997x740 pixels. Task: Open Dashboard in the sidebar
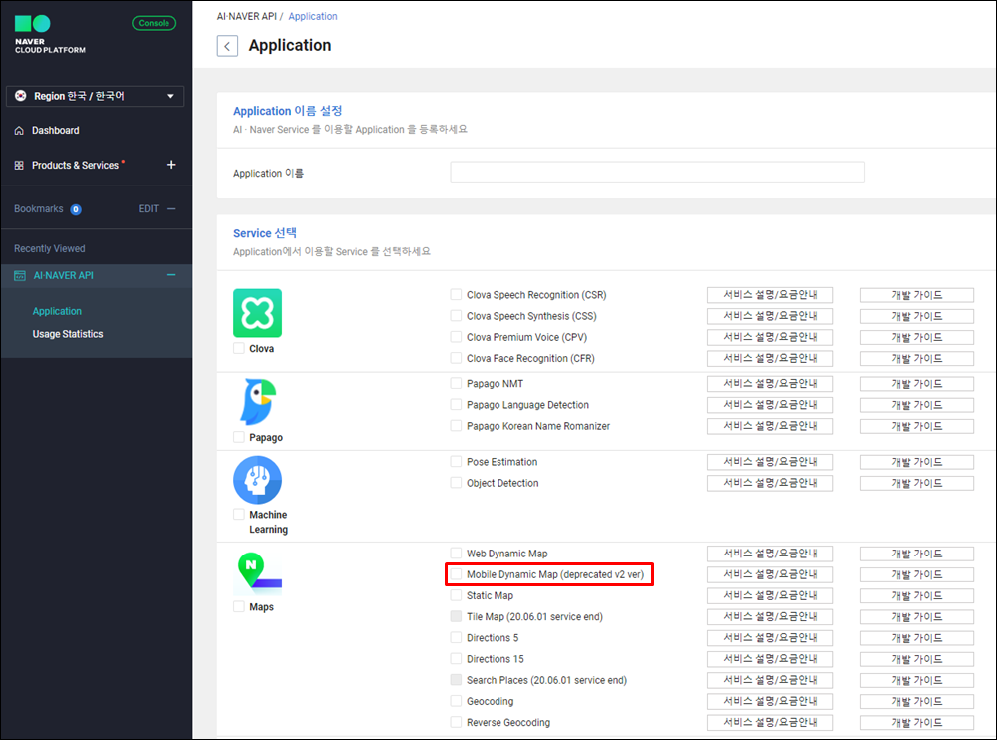click(x=55, y=131)
